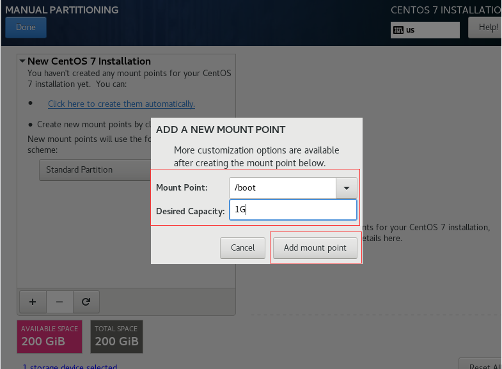Screen dimensions: 502x369
Task: Collapse the New CentOS 7 Installation section
Action: pos(22,61)
